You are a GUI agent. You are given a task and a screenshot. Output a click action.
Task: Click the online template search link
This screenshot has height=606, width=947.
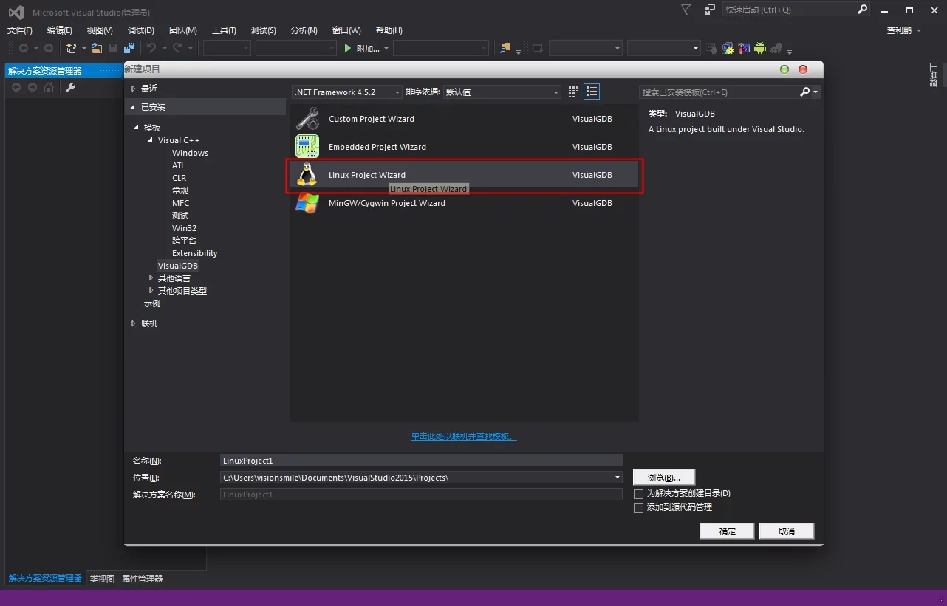463,436
